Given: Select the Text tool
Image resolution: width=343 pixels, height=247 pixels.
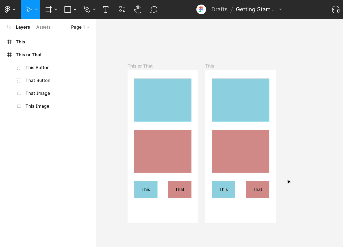Looking at the screenshot, I should tap(106, 9).
